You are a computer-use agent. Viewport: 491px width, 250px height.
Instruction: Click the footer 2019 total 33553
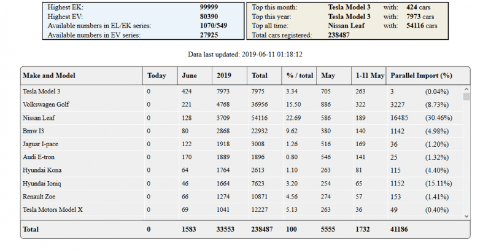(x=225, y=229)
